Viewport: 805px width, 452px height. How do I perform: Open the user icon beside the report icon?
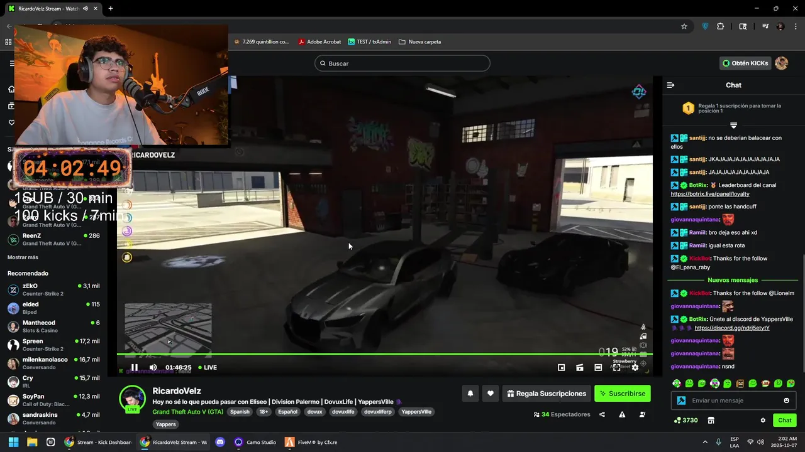[642, 414]
